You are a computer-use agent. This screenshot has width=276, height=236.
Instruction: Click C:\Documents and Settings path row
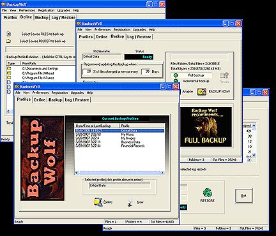40,68
